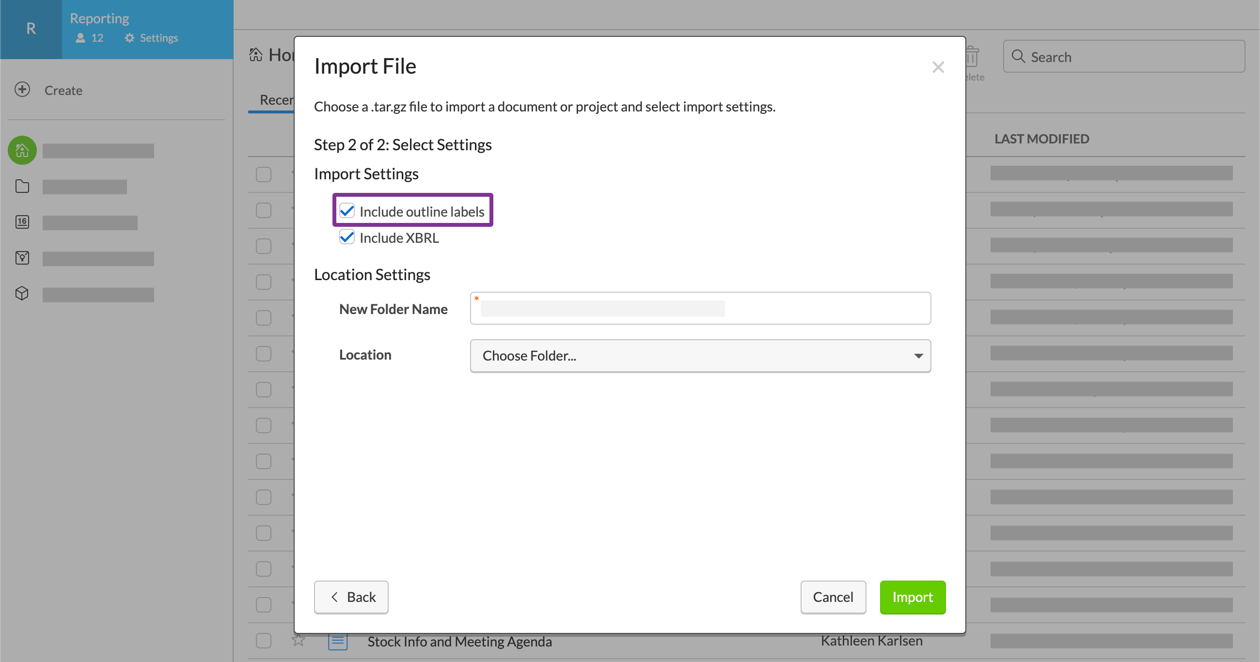The width and height of the screenshot is (1260, 662).
Task: Click the LAST MODIFIED column header
Action: pos(1042,139)
